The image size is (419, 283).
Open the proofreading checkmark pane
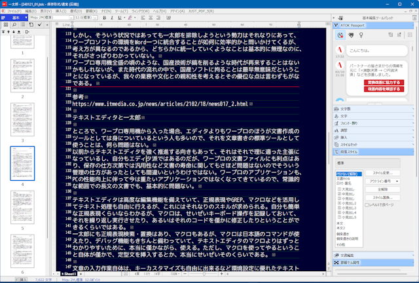(x=40, y=25)
